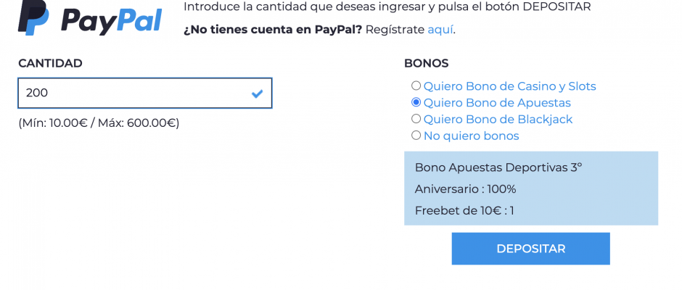The image size is (682, 290).
Task: Click the "Quiero Bono de Apuestas" label text
Action: click(497, 103)
